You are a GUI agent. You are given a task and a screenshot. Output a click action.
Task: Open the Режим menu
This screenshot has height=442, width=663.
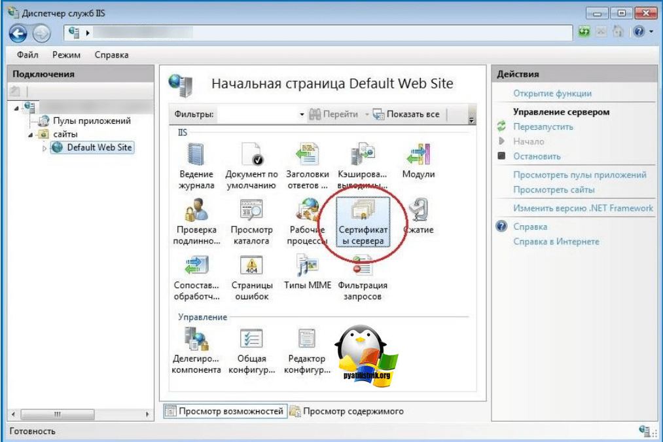pyautogui.click(x=66, y=55)
